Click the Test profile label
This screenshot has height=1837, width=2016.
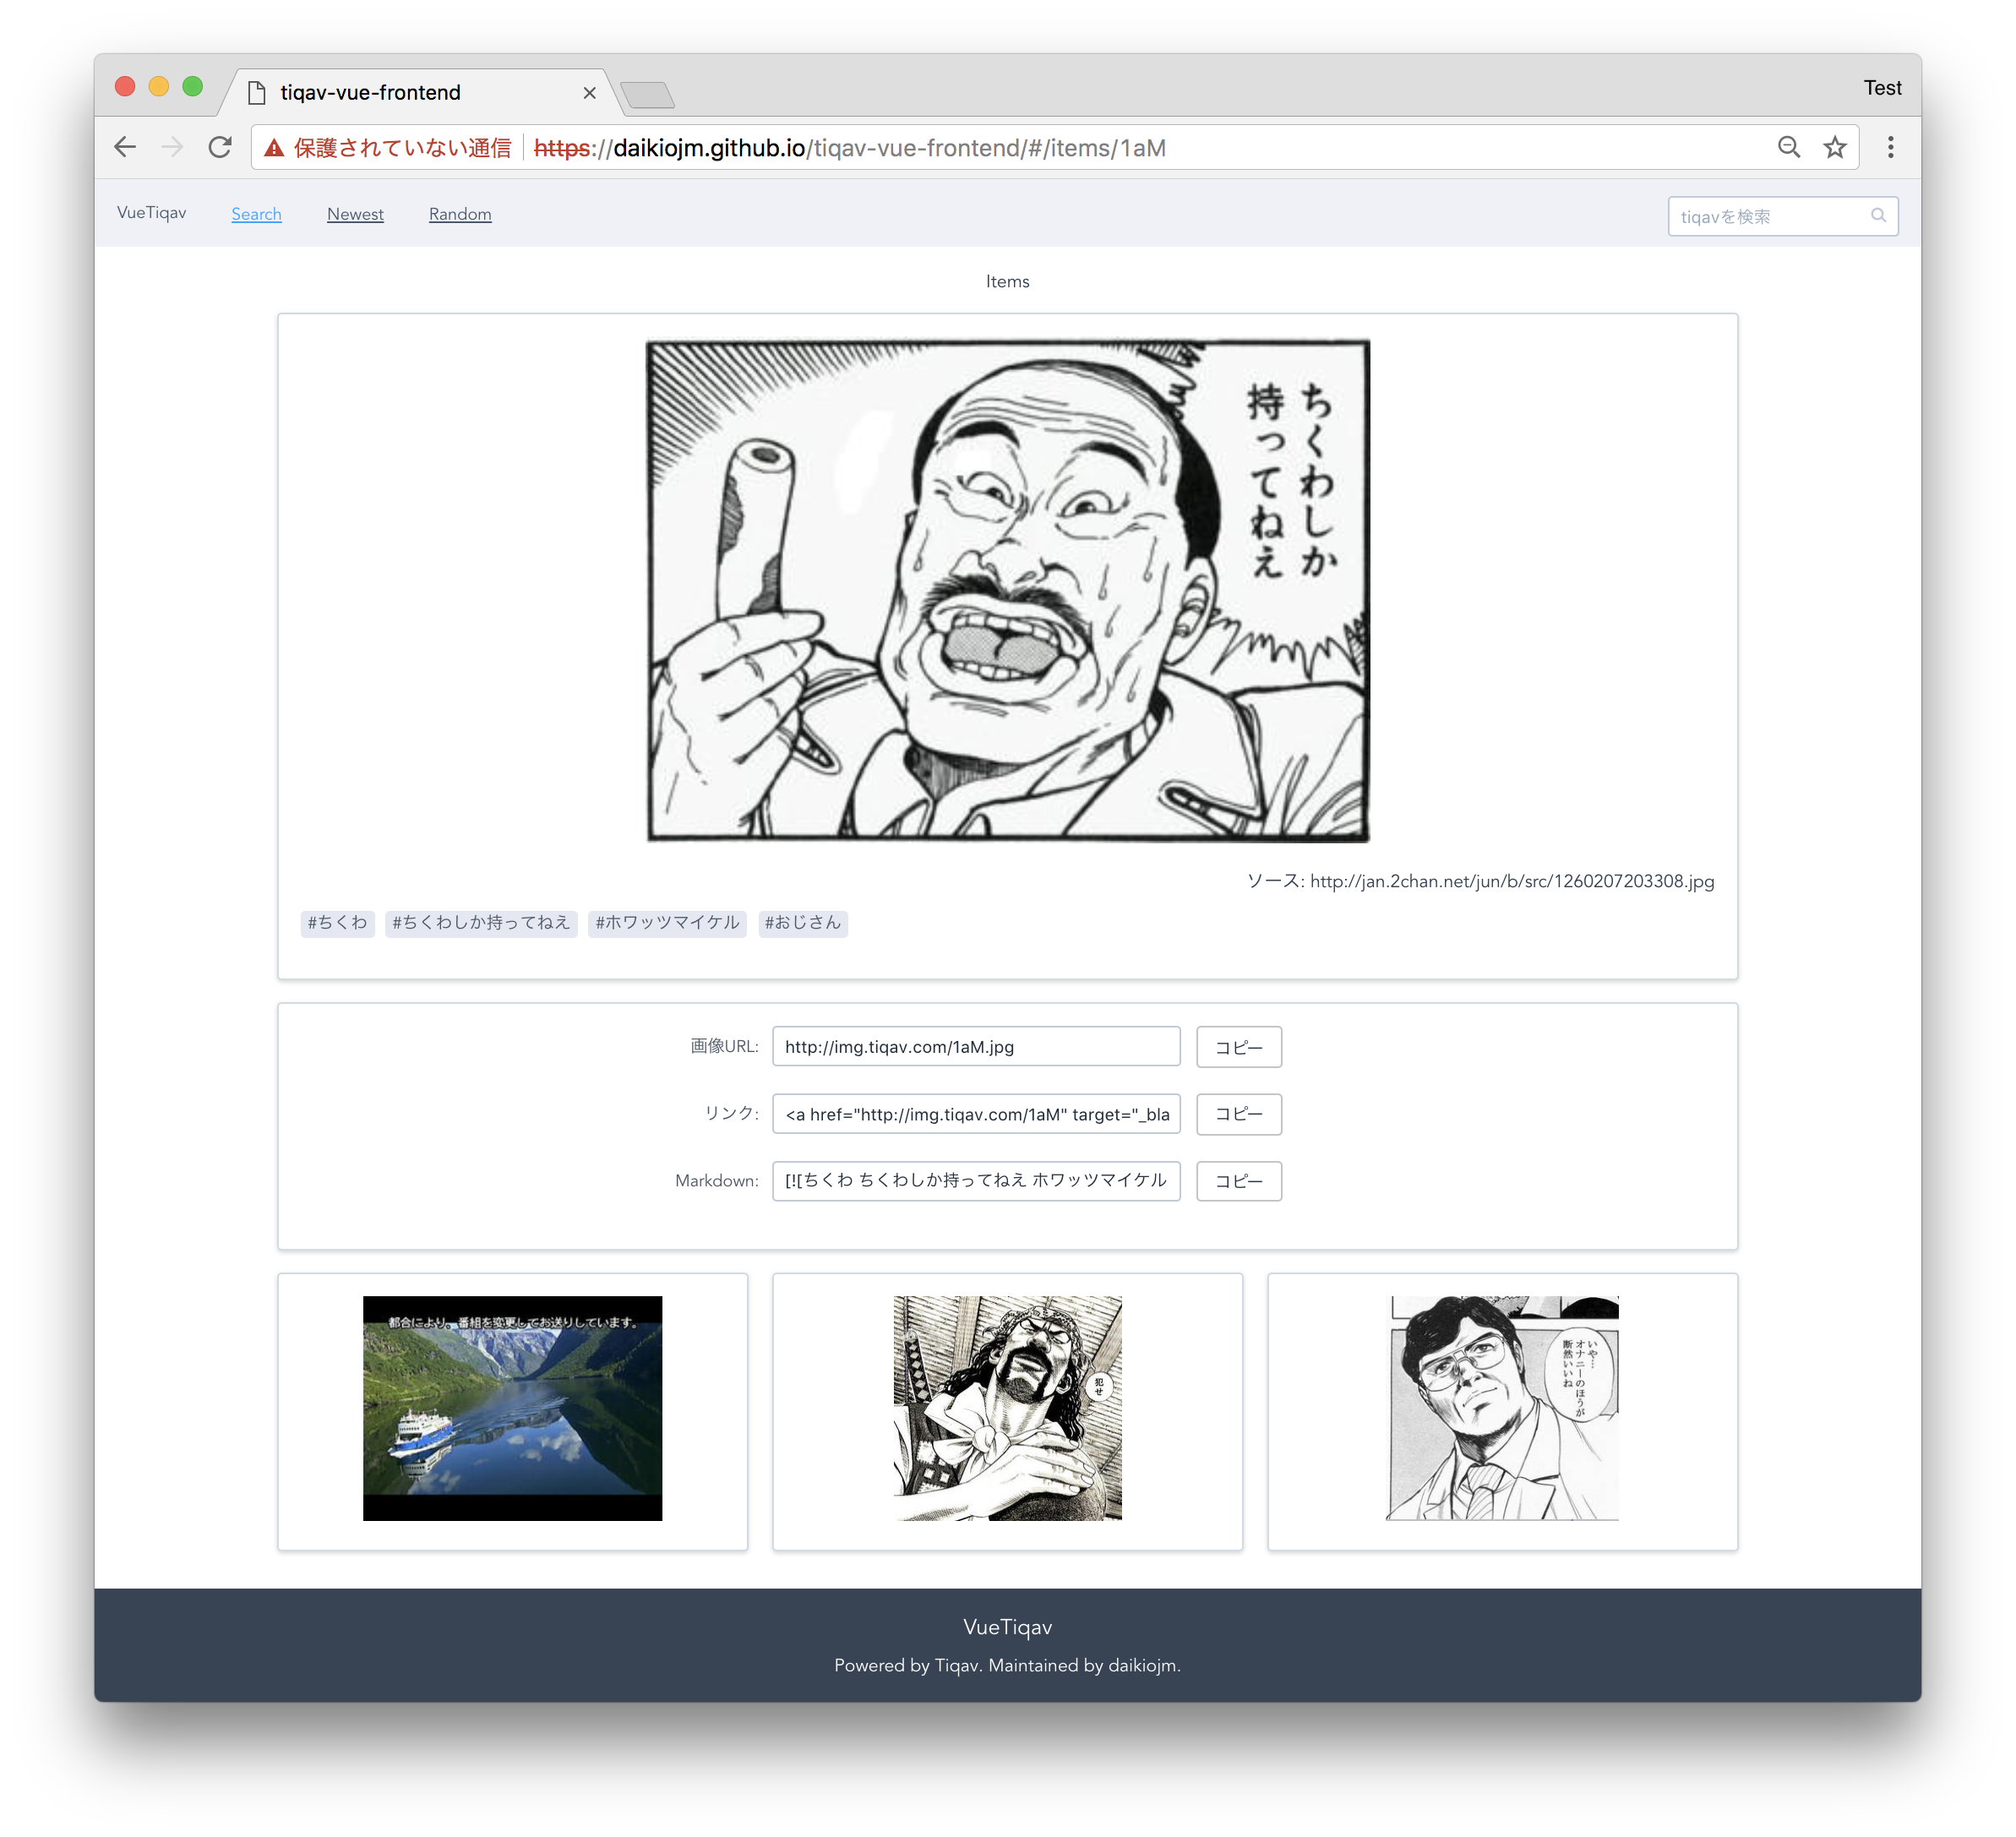(1882, 87)
